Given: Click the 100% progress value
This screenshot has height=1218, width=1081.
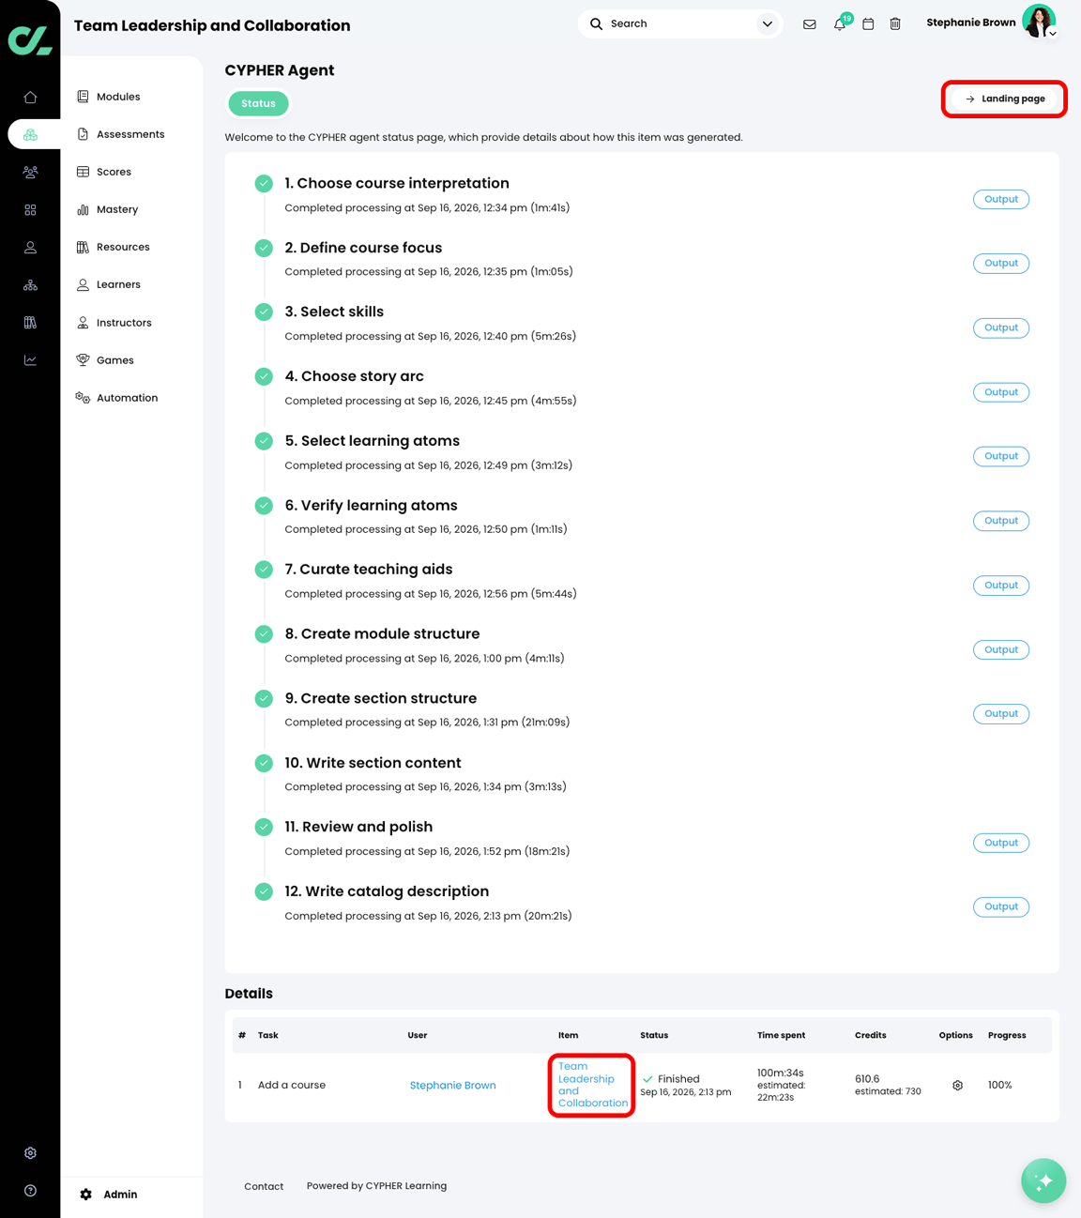Looking at the screenshot, I should [999, 1086].
